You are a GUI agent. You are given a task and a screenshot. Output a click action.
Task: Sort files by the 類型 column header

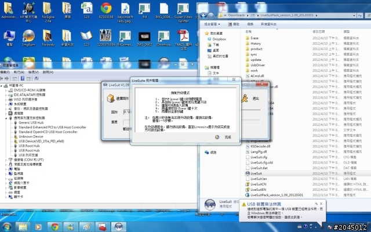[347, 31]
